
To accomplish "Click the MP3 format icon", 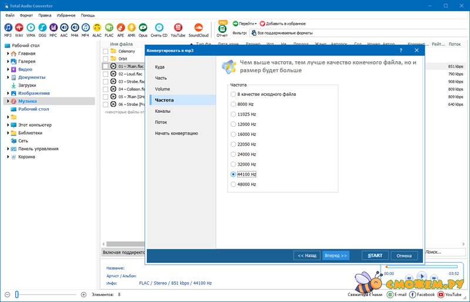I will pyautogui.click(x=8, y=28).
